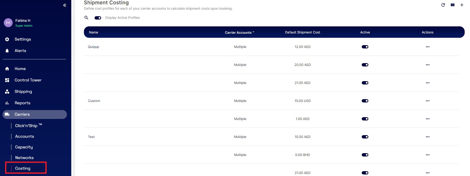Click the Name column header
The width and height of the screenshot is (470, 176).
(94, 32)
